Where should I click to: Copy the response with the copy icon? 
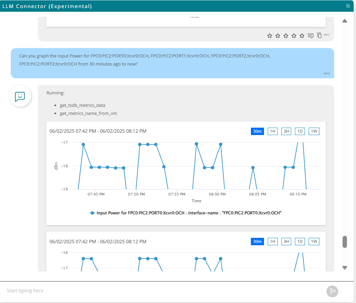(x=319, y=35)
